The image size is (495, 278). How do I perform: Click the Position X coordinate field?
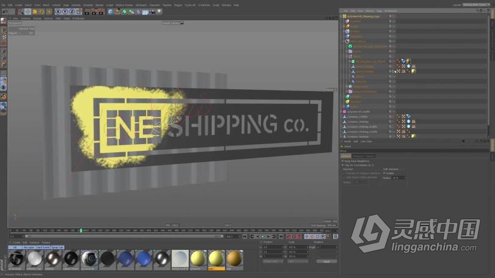point(273,247)
